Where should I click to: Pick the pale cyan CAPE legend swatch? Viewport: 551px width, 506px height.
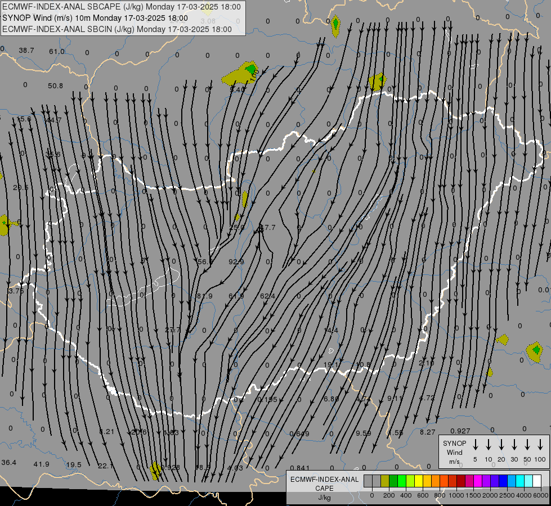[528, 481]
